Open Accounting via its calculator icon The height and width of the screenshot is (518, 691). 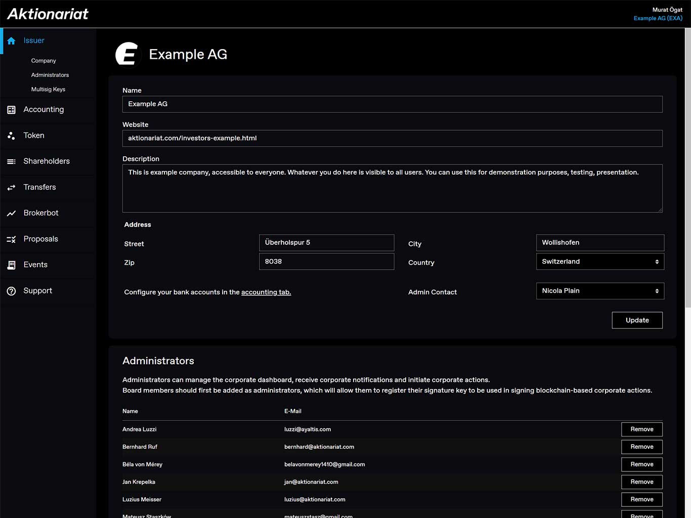coord(11,110)
